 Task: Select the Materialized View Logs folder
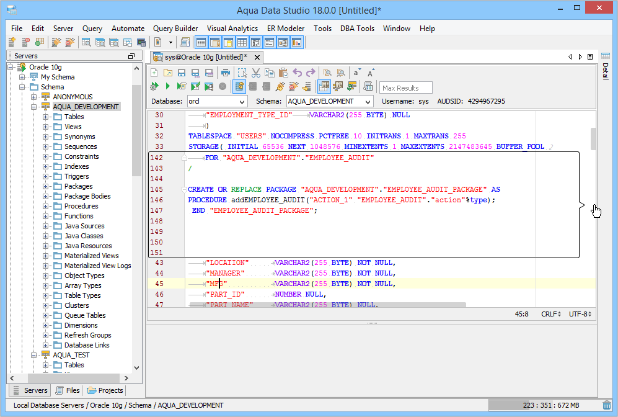(98, 266)
